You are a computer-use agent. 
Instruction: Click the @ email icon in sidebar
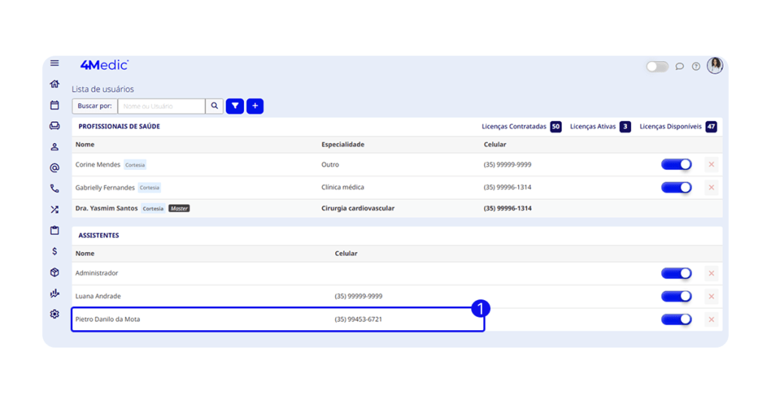[x=54, y=168]
